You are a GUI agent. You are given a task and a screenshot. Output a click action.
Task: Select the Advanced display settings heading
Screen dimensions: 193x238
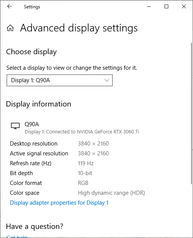[79, 28]
